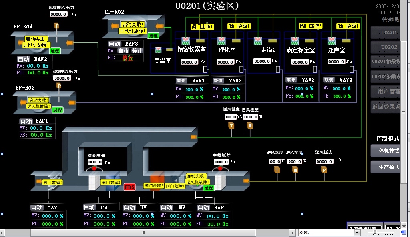The image size is (410, 237).
Task: Toggle 远程 remote indicator on EF-R02
Action: (153, 36)
